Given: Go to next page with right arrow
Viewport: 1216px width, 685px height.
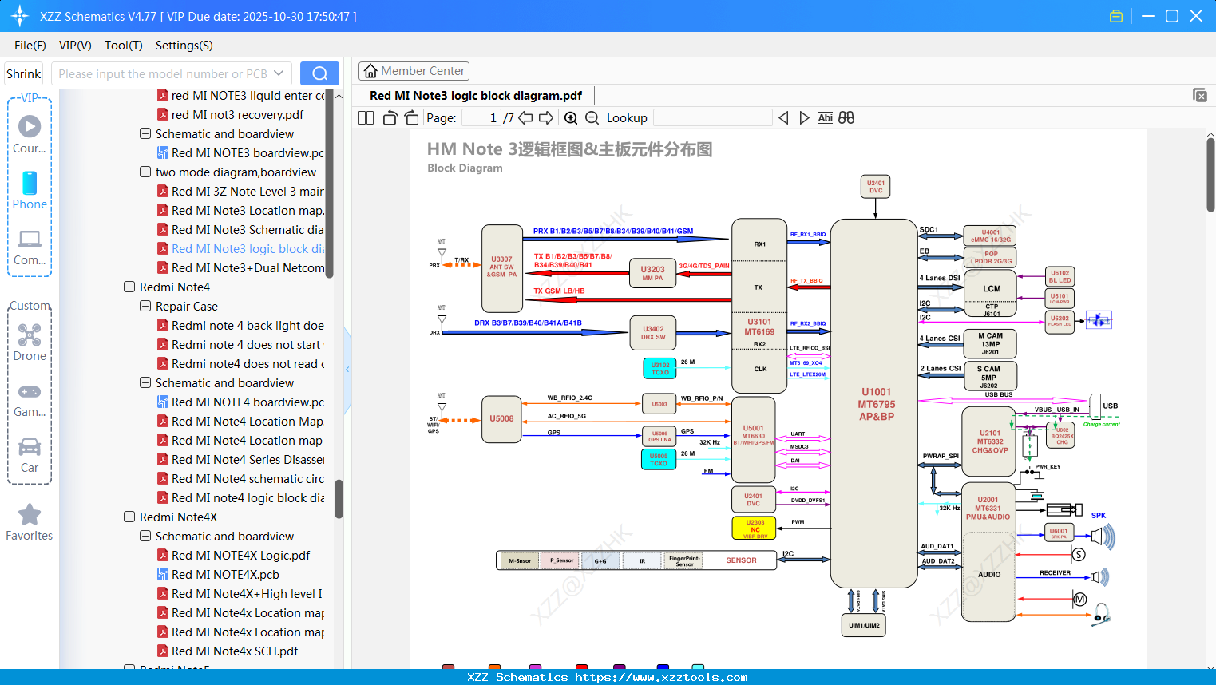Looking at the screenshot, I should (546, 118).
